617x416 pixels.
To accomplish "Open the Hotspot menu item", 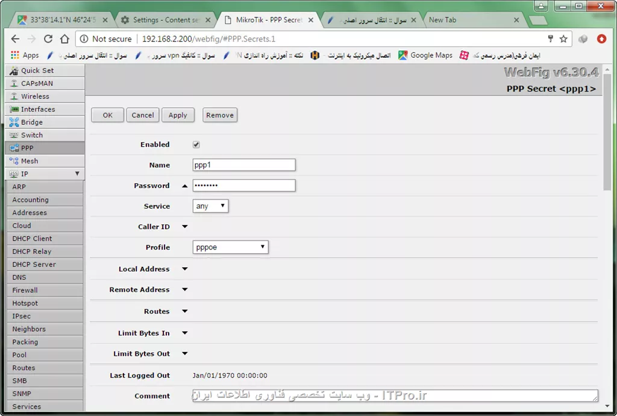I will tap(45, 303).
